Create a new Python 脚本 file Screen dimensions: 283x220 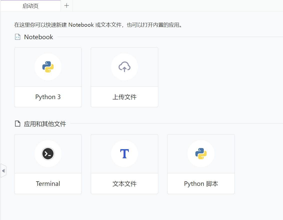coord(201,164)
